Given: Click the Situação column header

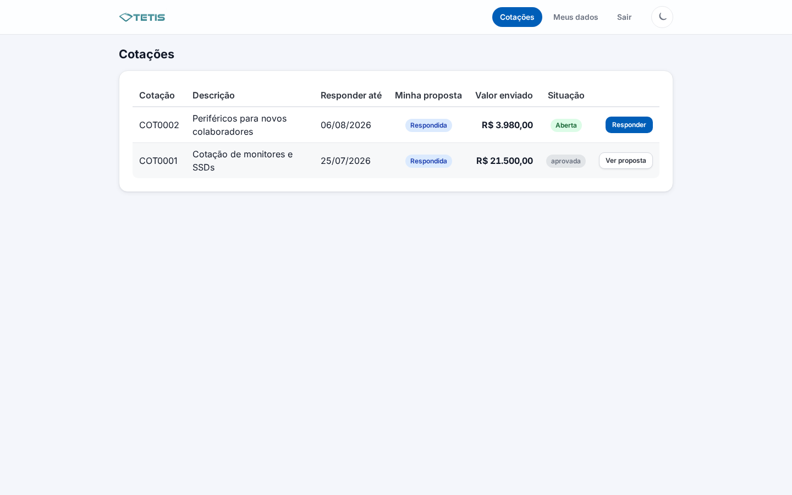Looking at the screenshot, I should pyautogui.click(x=566, y=95).
